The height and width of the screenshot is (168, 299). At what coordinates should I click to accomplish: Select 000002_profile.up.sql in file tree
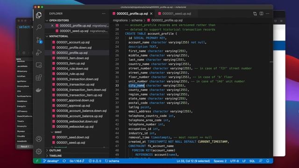click(x=77, y=53)
